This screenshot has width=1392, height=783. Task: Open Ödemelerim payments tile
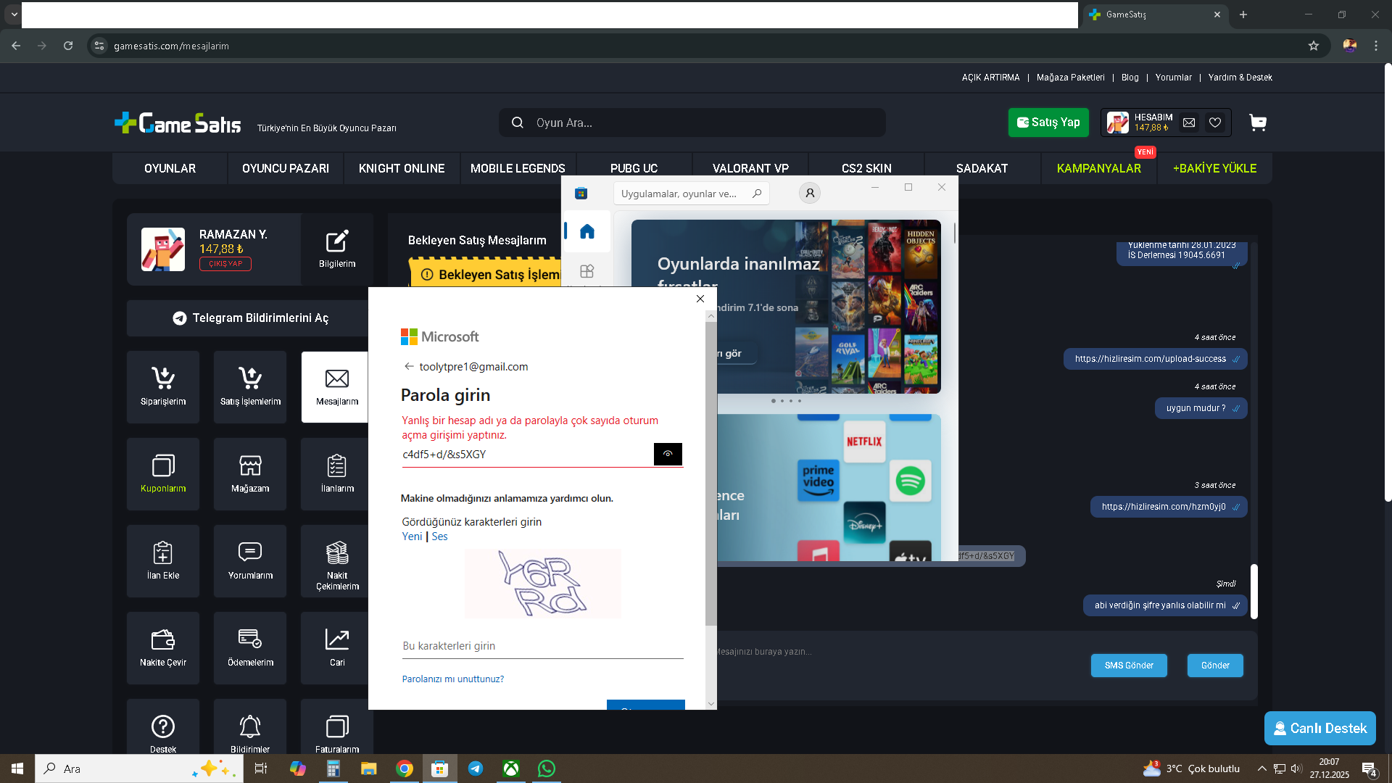(250, 648)
